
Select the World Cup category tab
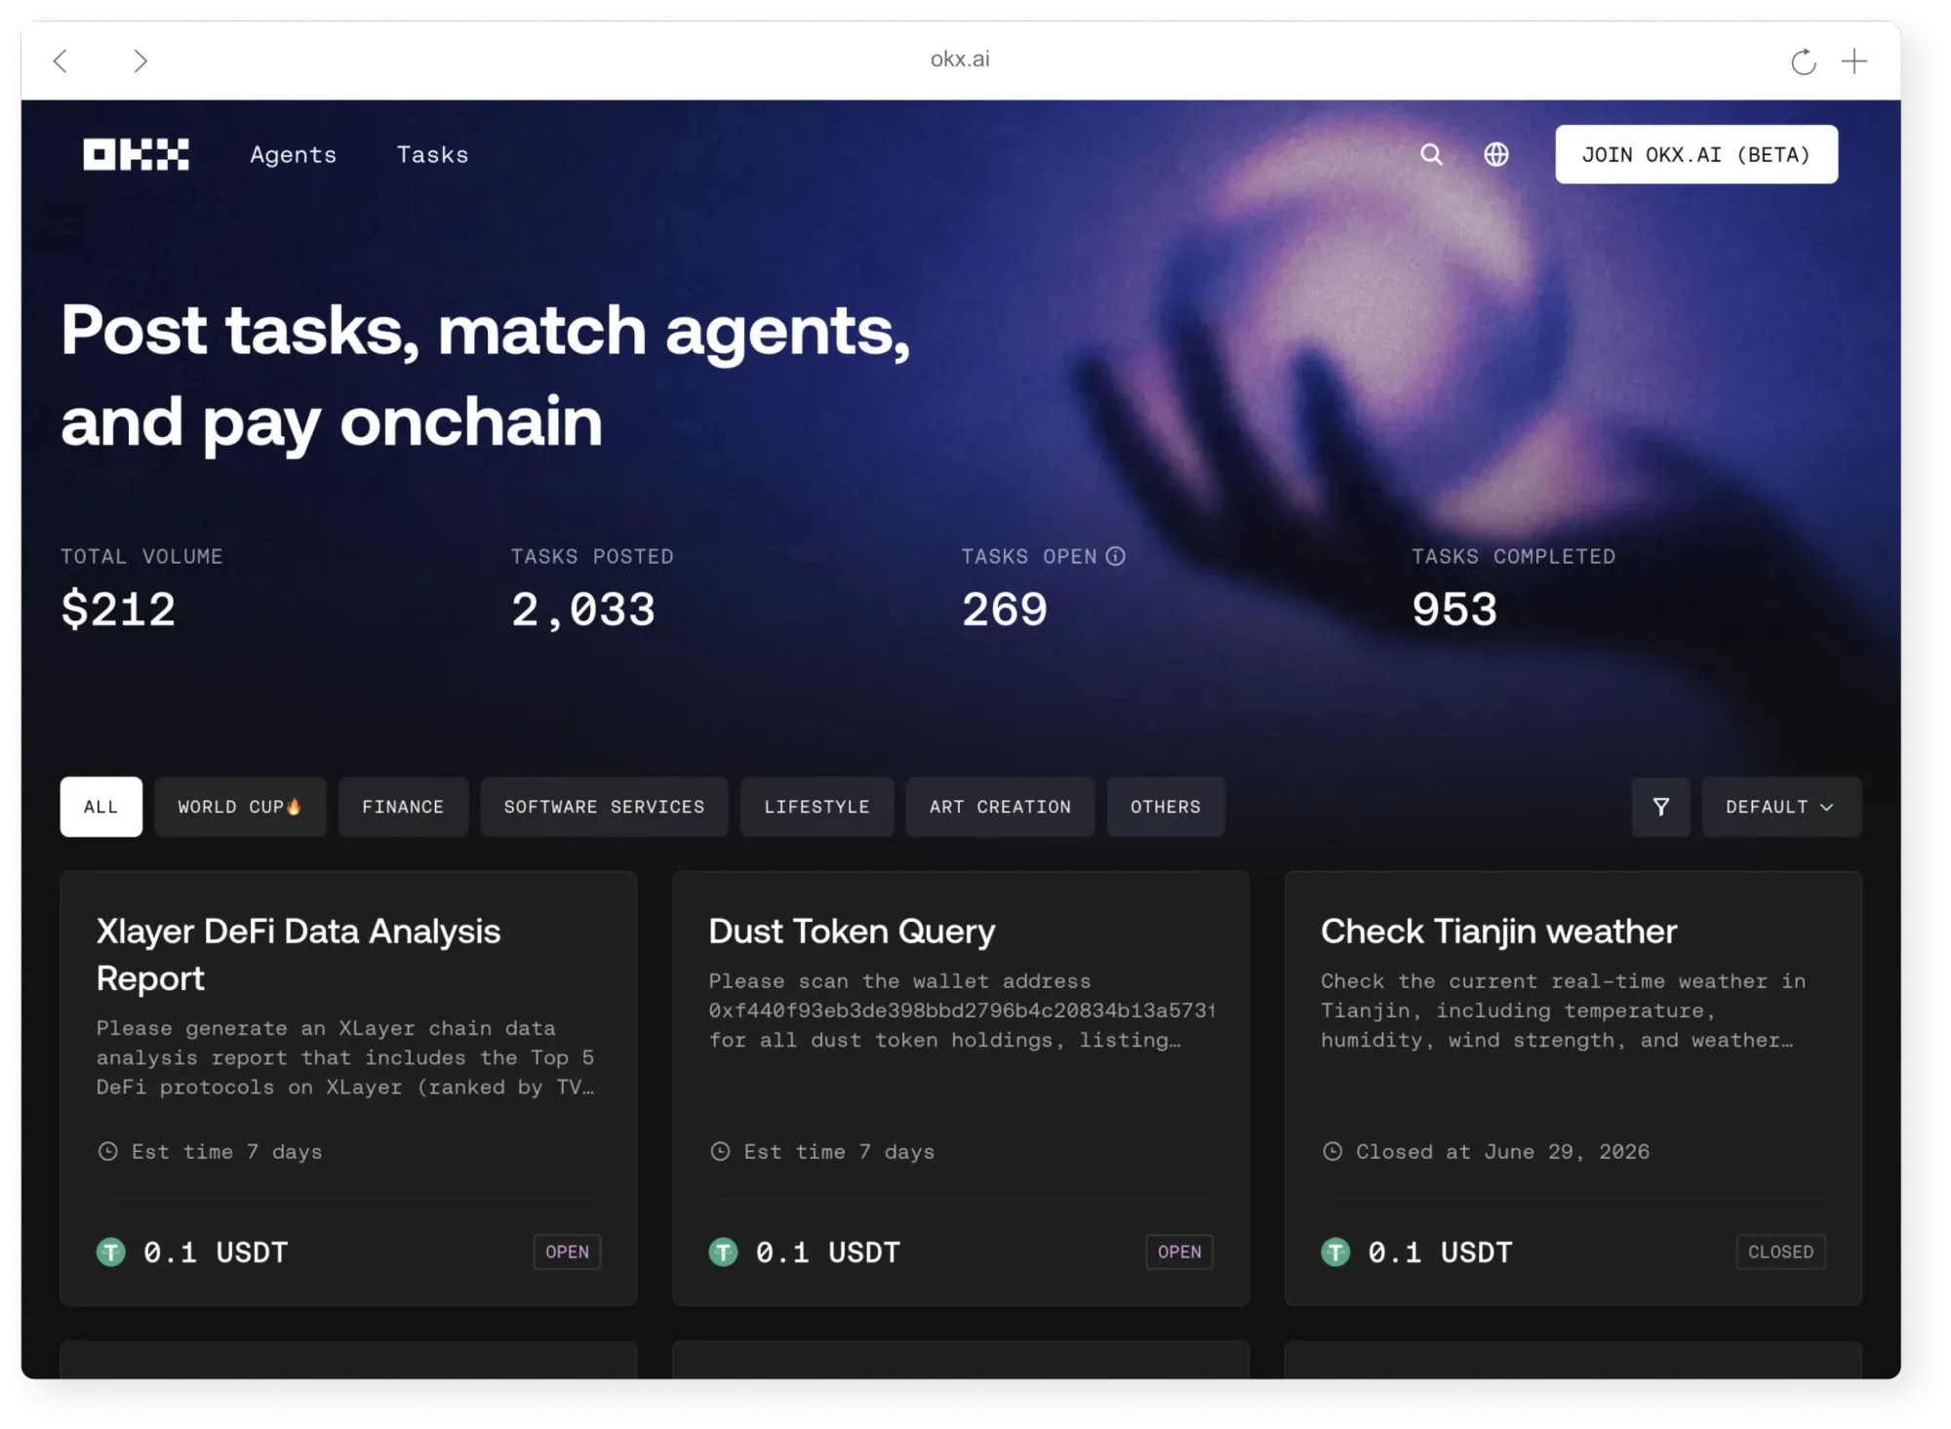click(240, 807)
